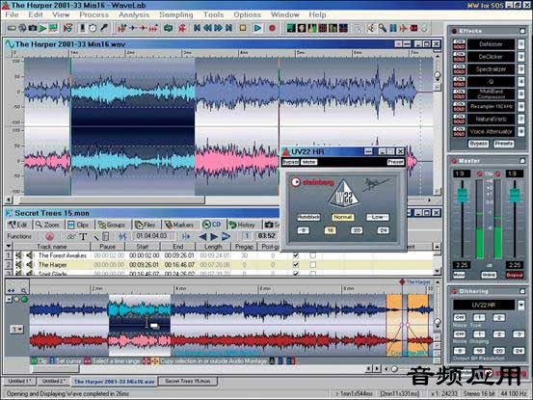Click the blue Play transport button
The image size is (533, 400).
[x=257, y=28]
